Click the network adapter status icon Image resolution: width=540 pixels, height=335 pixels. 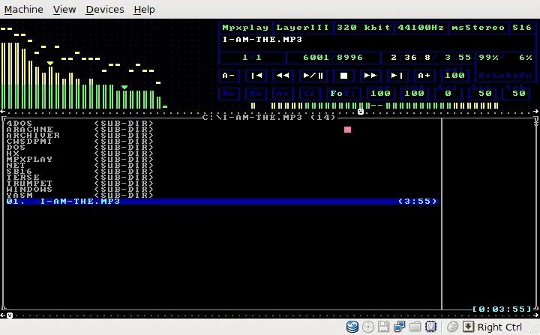(399, 327)
